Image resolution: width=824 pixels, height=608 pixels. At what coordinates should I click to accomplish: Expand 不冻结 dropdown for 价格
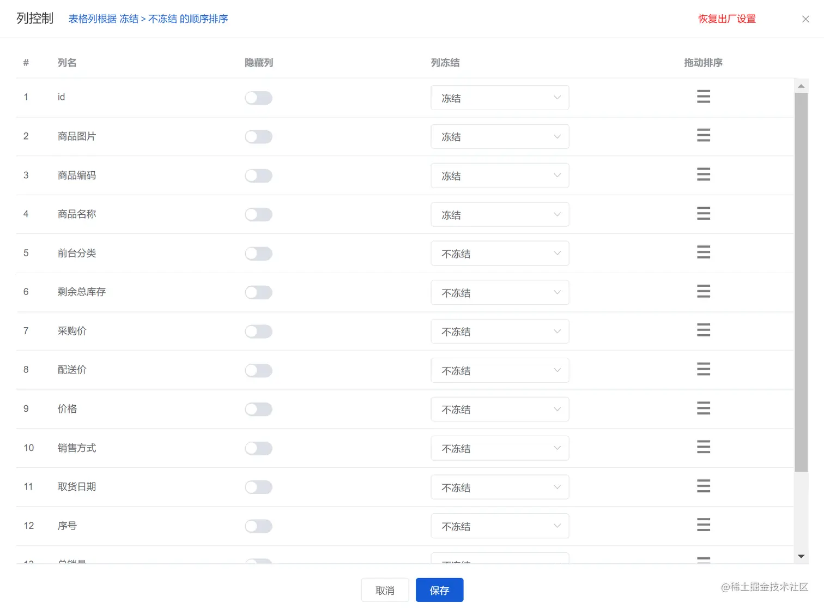point(500,410)
